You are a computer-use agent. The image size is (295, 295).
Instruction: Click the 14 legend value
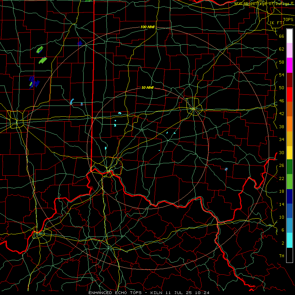(282, 204)
